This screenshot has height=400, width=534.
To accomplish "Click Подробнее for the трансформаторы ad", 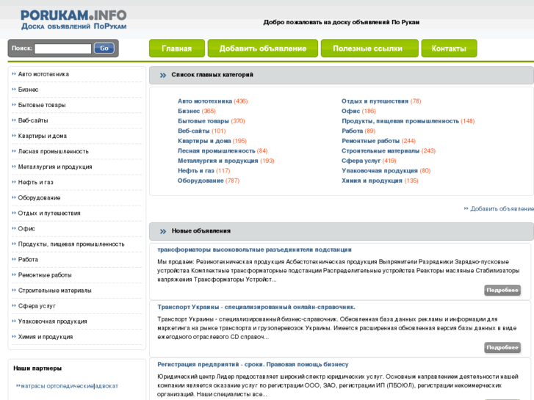I will point(502,290).
